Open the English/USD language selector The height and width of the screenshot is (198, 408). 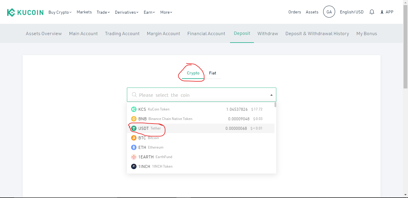click(x=352, y=12)
